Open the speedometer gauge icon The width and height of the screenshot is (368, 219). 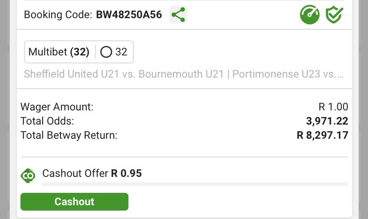[x=310, y=15]
